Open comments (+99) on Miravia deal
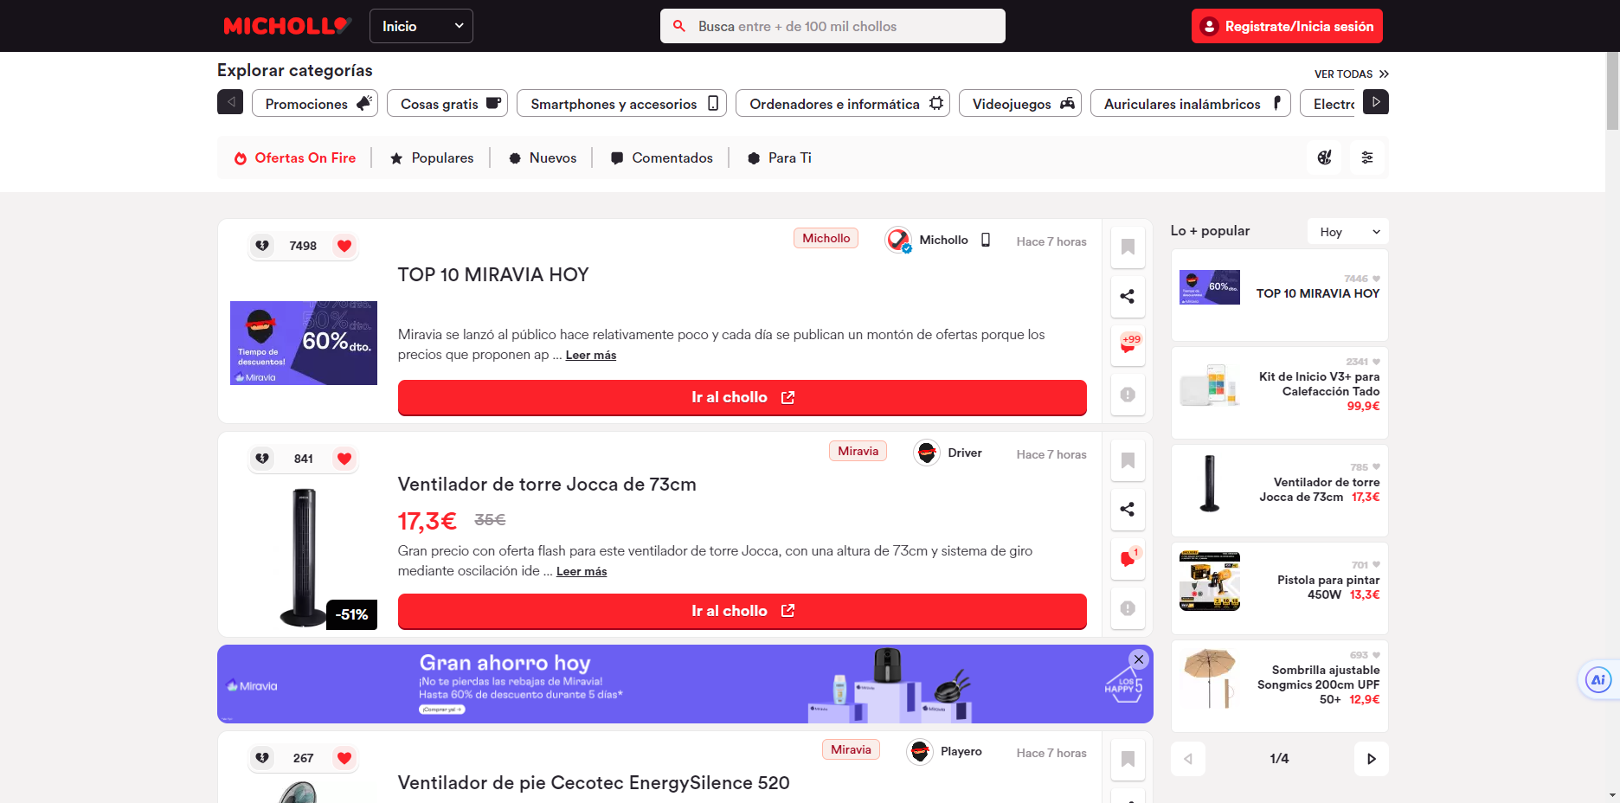The width and height of the screenshot is (1620, 803). coord(1128,345)
